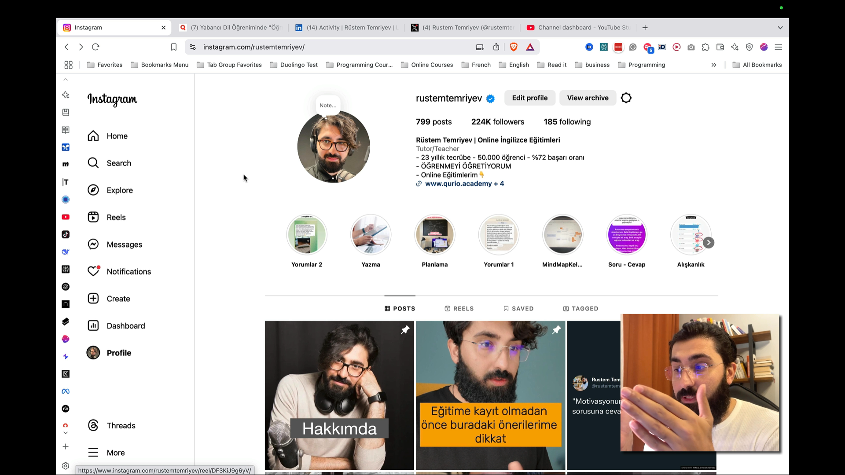Open Instagram Home from sidebar
845x475 pixels.
tap(108, 136)
